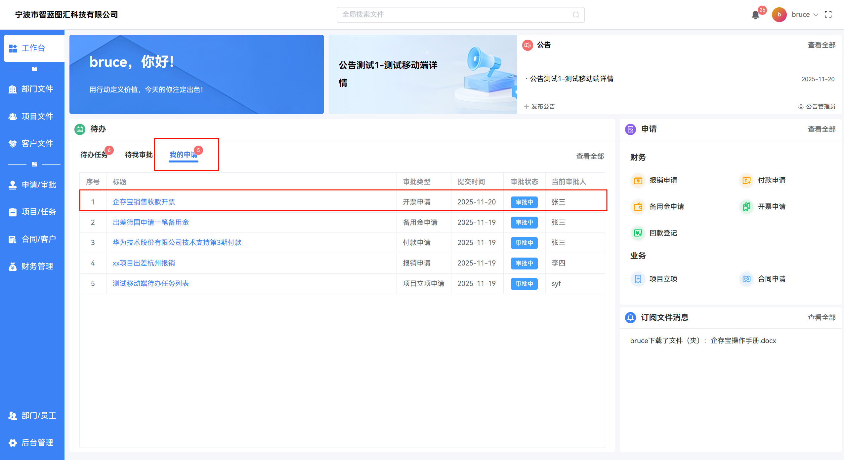Collapse divider below 工作台 in sidebar
This screenshot has width=844, height=460.
pyautogui.click(x=34, y=69)
